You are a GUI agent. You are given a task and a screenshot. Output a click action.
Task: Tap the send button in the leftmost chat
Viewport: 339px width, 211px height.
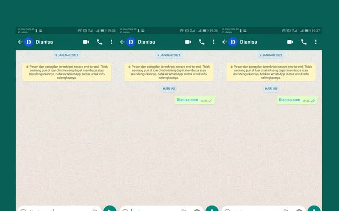coord(110,209)
